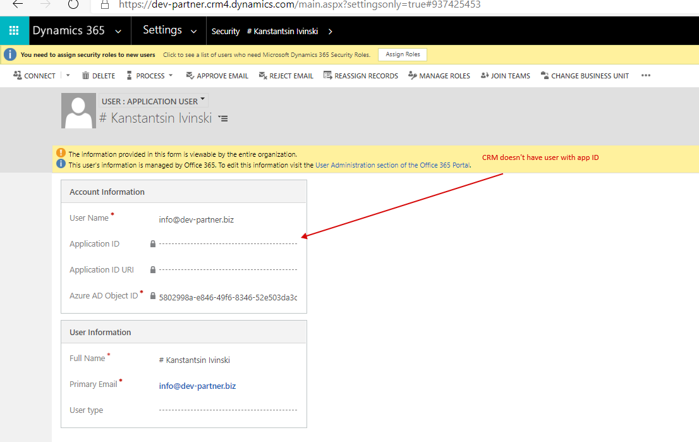Click the browser back arrow
699x442 pixels.
pyautogui.click(x=18, y=4)
